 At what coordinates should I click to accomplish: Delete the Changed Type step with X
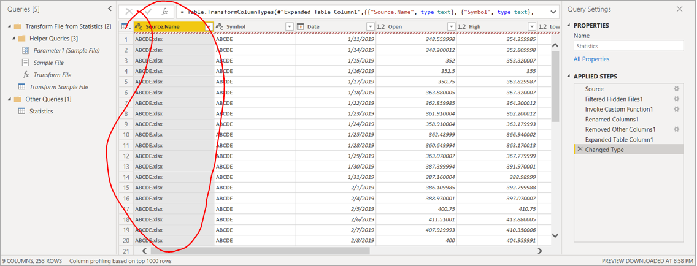(x=580, y=150)
